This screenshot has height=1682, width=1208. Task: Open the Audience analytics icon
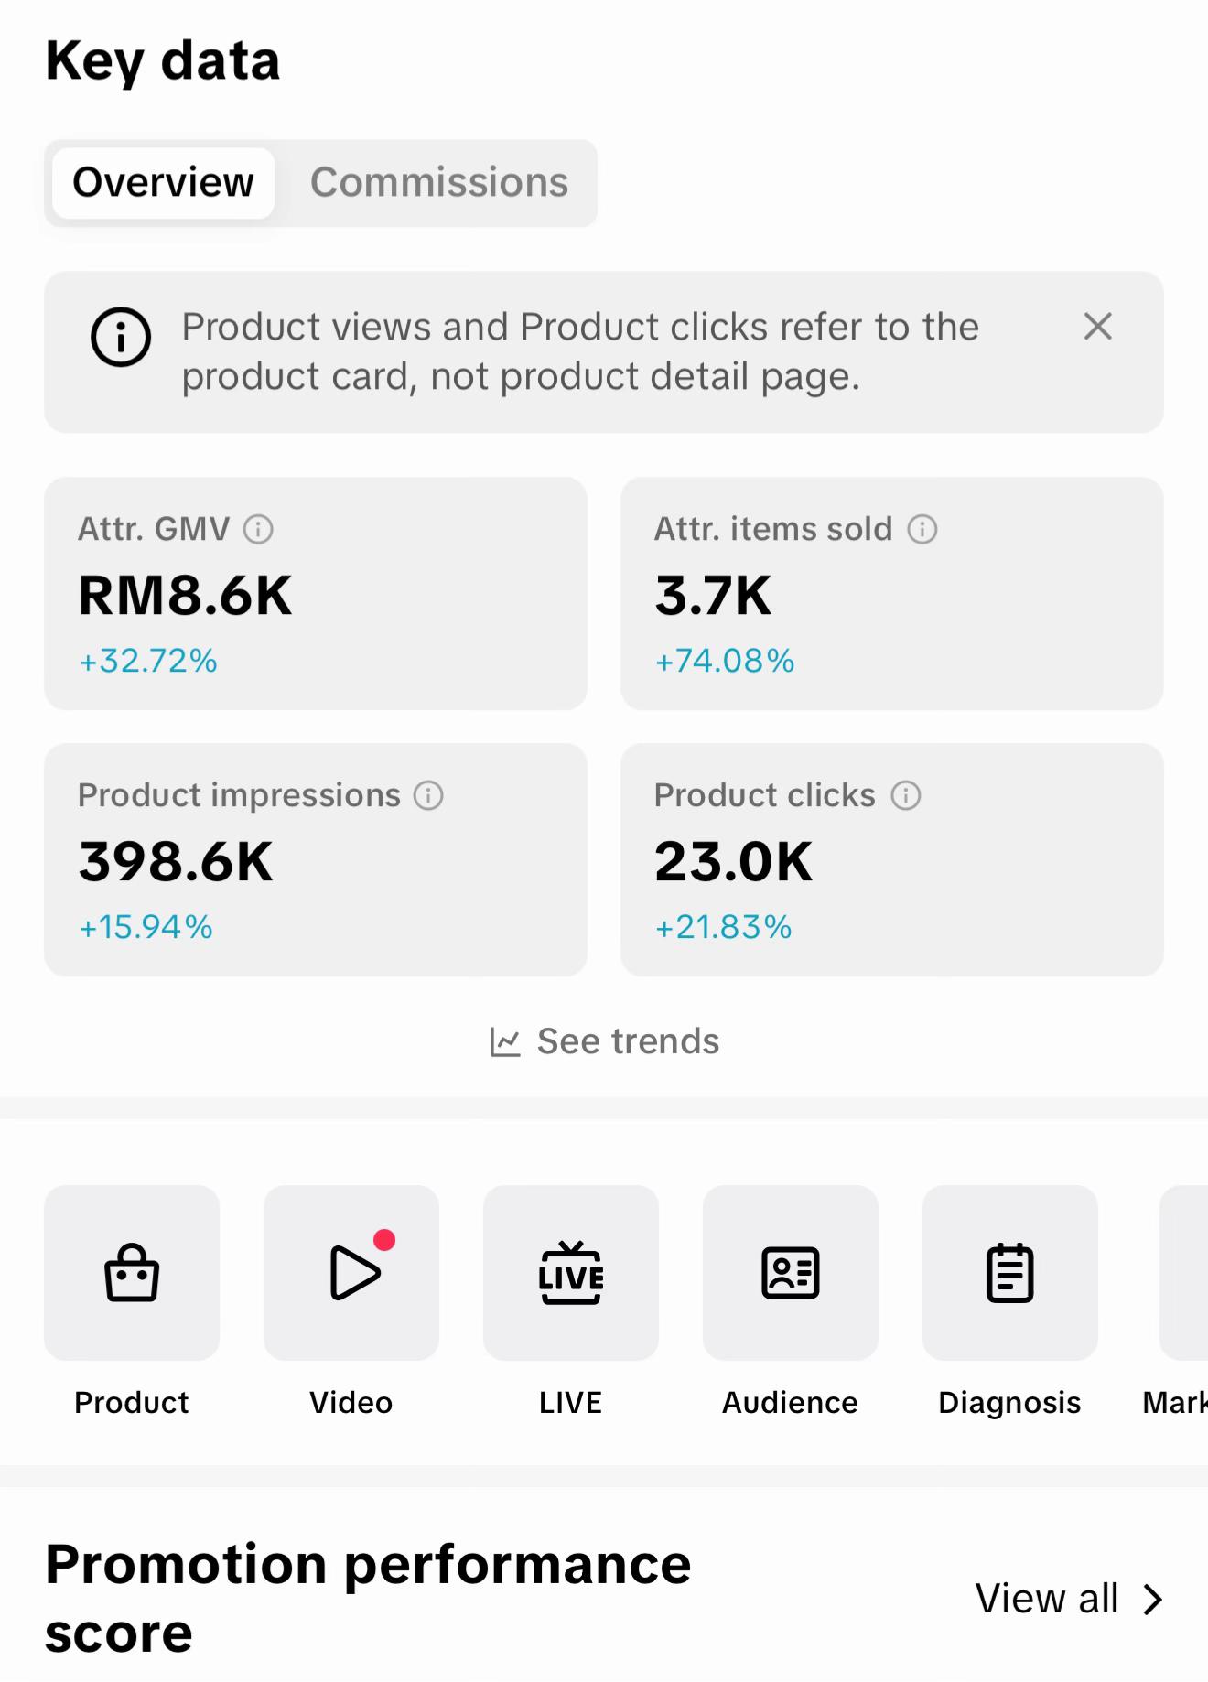(x=791, y=1272)
